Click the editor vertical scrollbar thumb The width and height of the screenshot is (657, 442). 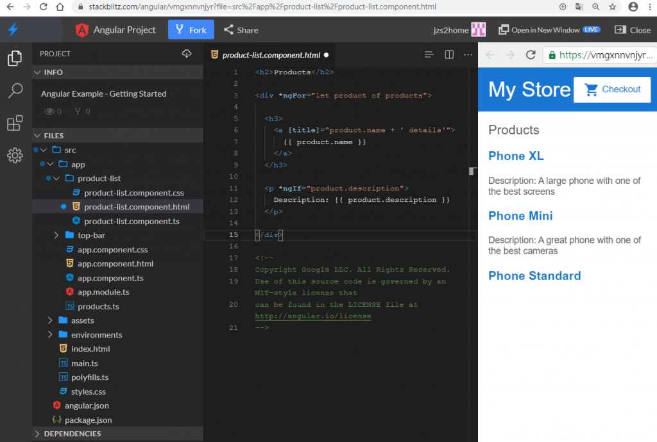(473, 171)
